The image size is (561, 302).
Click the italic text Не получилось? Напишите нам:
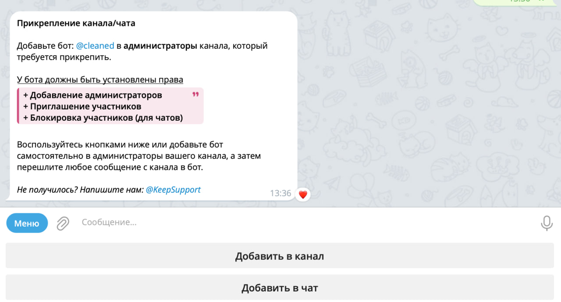pos(80,190)
